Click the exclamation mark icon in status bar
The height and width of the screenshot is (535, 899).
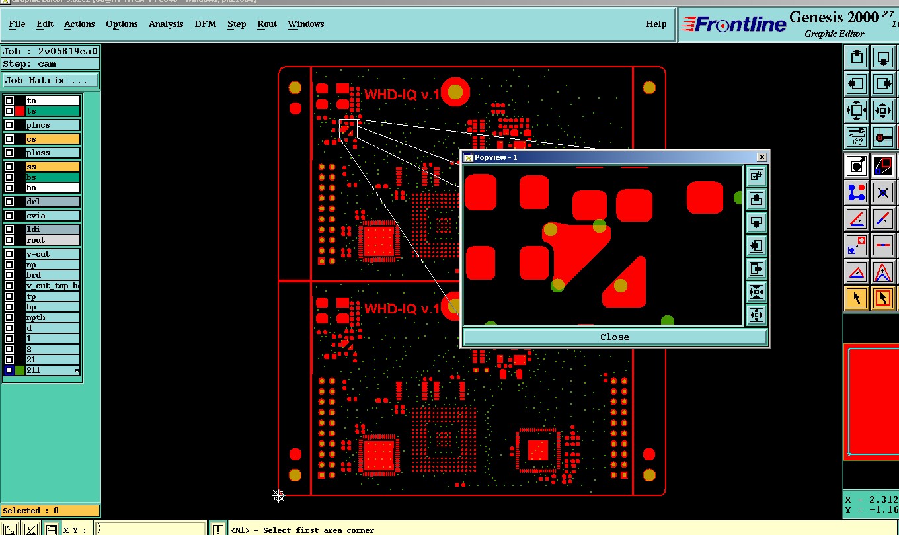(x=217, y=529)
